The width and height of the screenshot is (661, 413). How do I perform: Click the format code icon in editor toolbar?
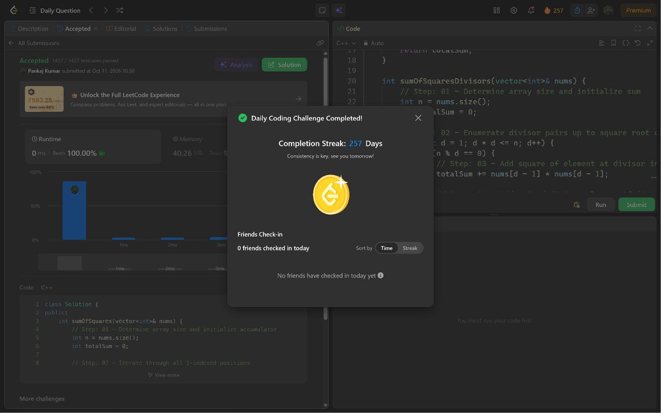pos(602,43)
